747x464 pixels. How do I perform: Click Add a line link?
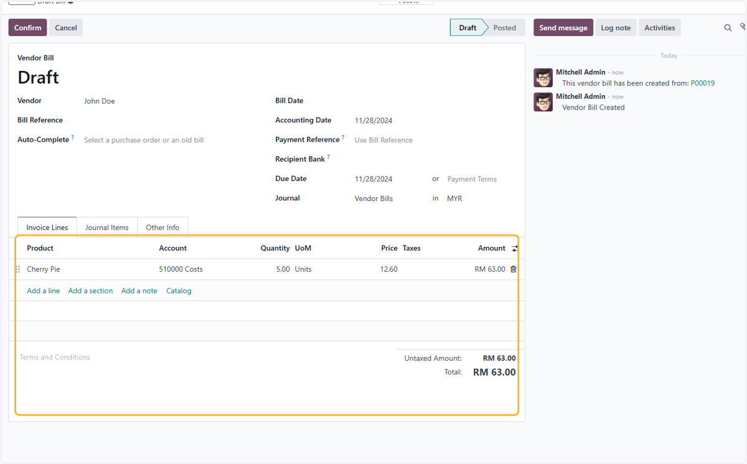coord(44,290)
